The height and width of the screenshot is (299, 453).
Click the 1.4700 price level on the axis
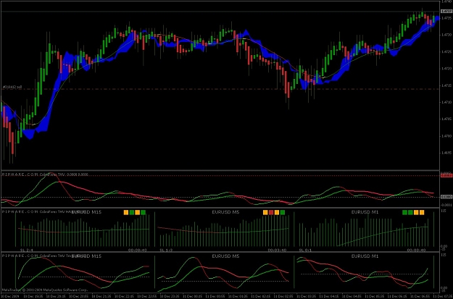click(x=446, y=135)
